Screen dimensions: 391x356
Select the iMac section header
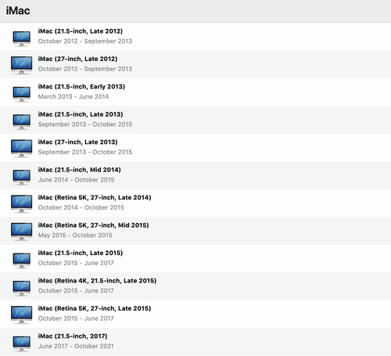pyautogui.click(x=18, y=11)
